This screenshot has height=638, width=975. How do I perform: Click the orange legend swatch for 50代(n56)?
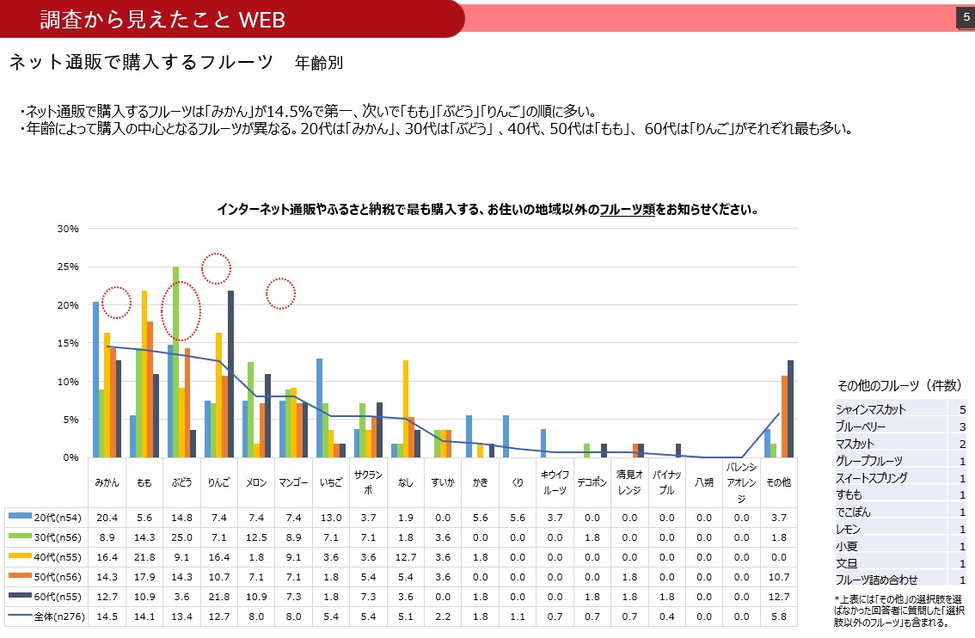tap(20, 576)
